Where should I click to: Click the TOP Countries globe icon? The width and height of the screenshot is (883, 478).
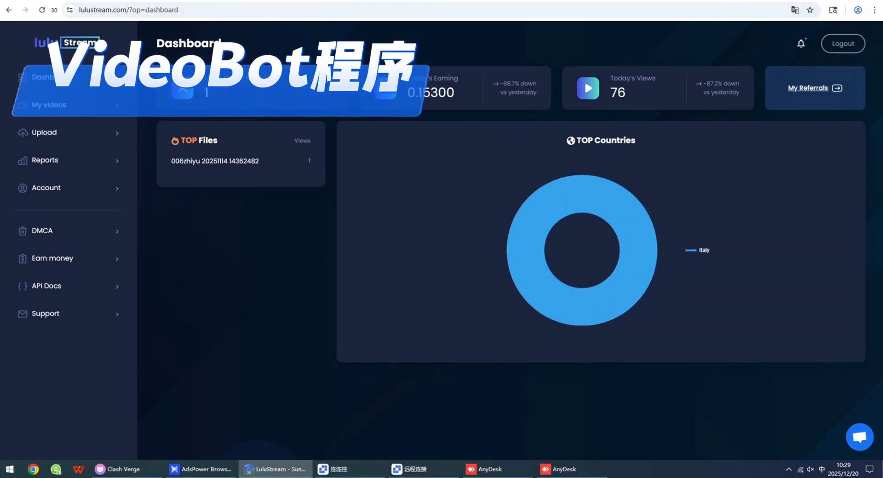click(x=570, y=141)
